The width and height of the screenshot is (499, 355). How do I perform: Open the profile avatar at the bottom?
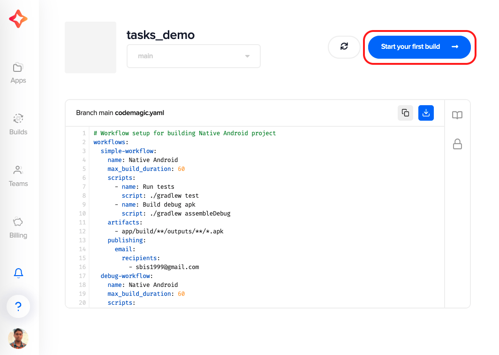(18, 339)
